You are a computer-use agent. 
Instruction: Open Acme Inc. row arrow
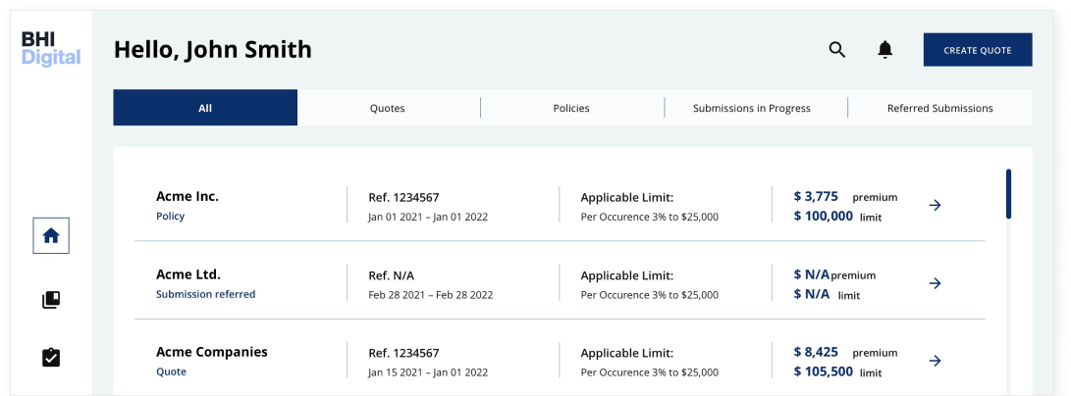(x=935, y=205)
